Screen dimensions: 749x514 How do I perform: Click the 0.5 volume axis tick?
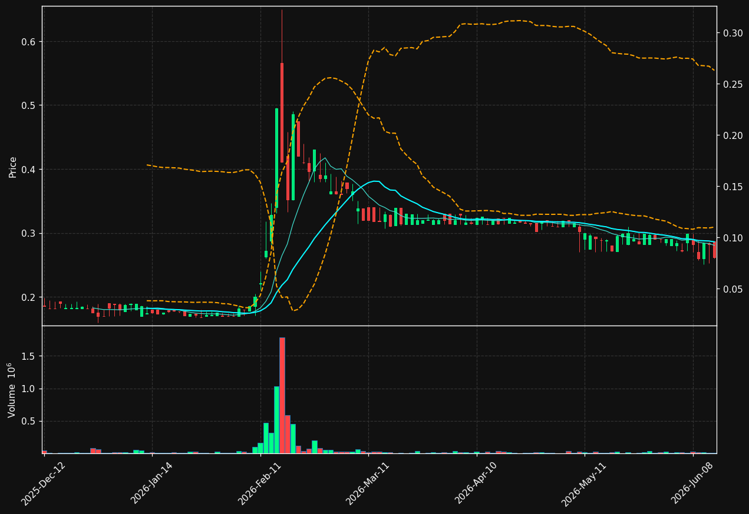click(x=29, y=422)
